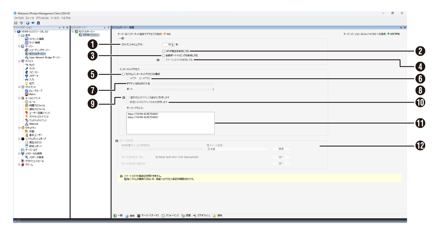443x234 pixels.
Task: Select マイク under devices
Action: 32,68
